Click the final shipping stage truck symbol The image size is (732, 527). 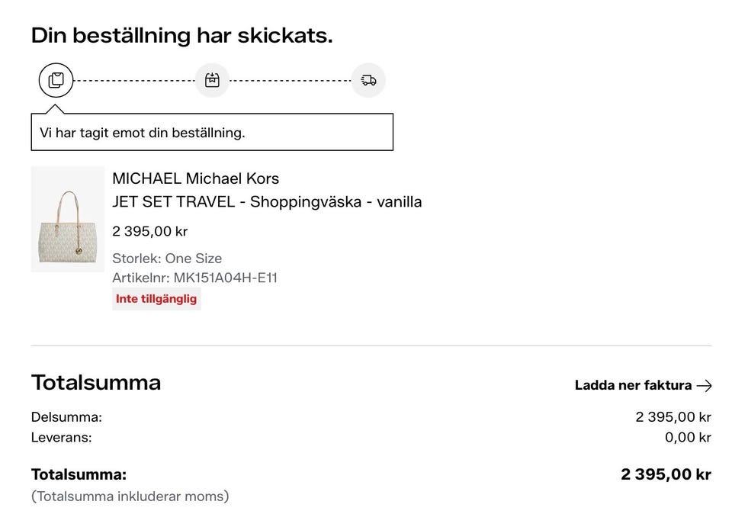tap(368, 79)
